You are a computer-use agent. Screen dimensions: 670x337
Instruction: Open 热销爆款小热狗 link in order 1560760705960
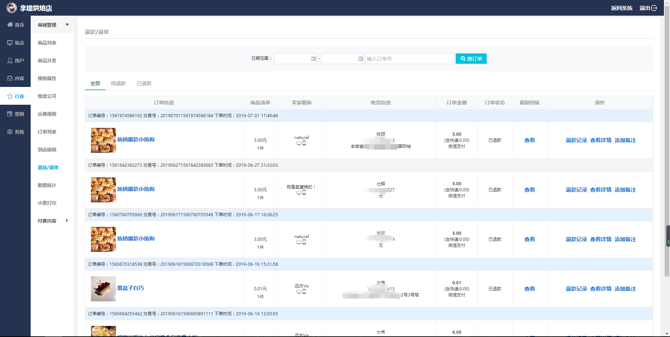pyautogui.click(x=136, y=238)
